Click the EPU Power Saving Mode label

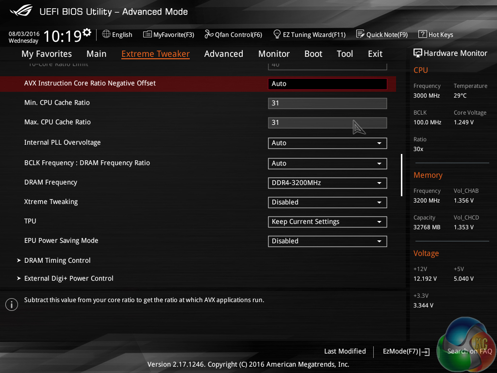61,240
